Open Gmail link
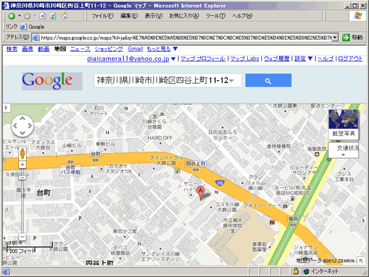 point(135,49)
